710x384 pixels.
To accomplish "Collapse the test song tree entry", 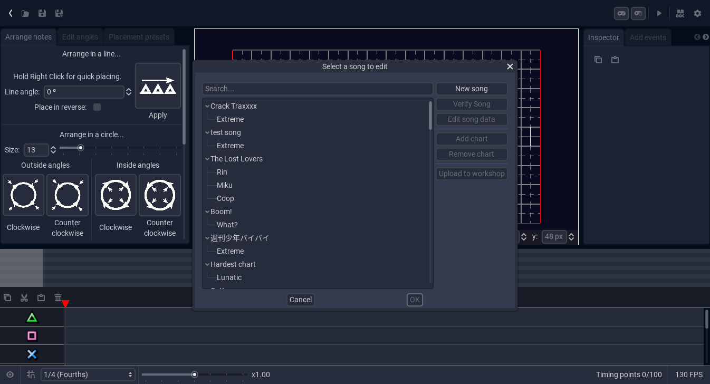I will pos(207,132).
